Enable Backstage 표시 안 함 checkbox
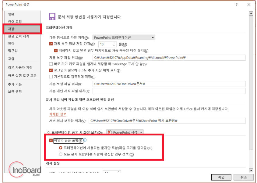This screenshot has width=257, height=183. point(51,64)
